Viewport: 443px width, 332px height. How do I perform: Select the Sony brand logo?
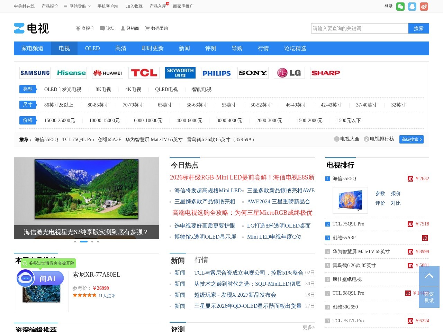click(253, 73)
